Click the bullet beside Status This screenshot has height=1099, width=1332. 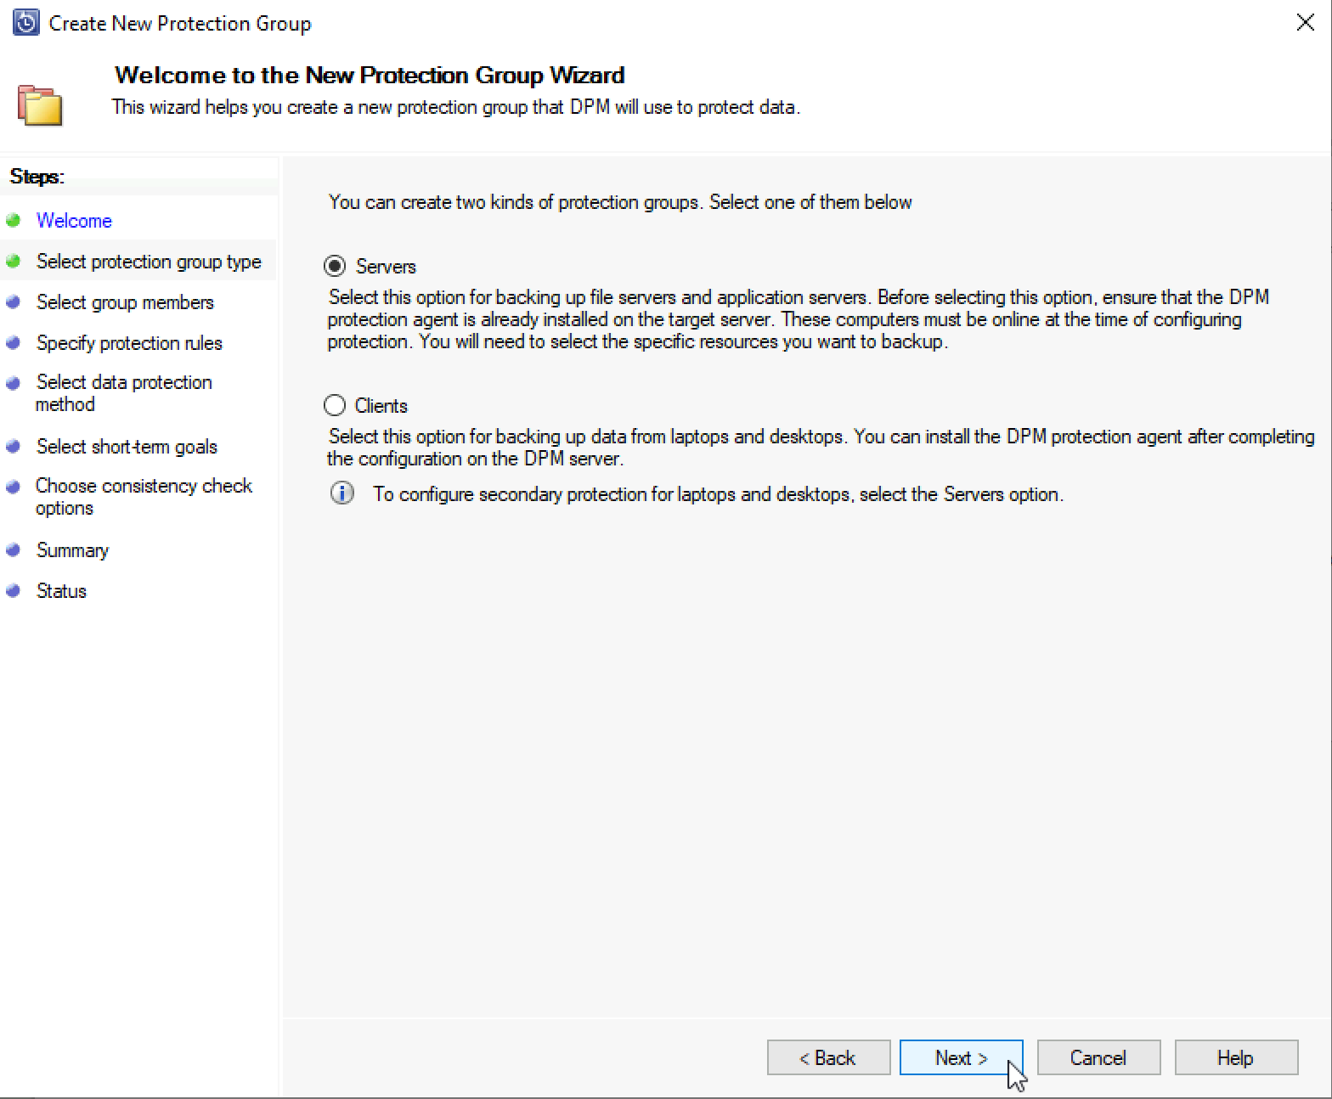pos(13,591)
